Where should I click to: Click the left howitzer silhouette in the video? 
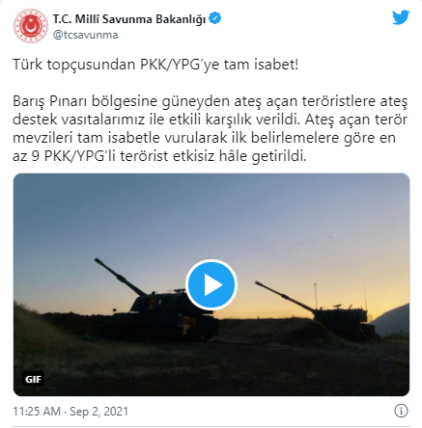[156, 304]
